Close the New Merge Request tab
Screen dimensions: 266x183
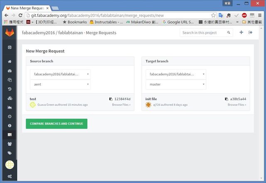pos(47,8)
